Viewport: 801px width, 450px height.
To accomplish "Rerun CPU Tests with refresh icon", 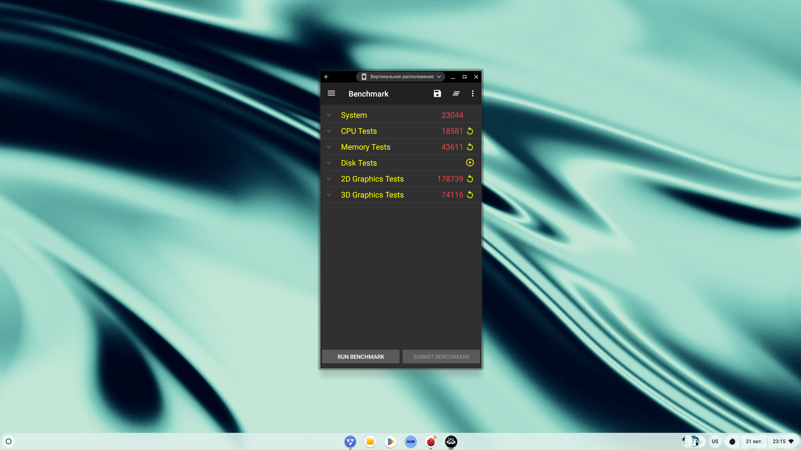I will click(x=470, y=131).
